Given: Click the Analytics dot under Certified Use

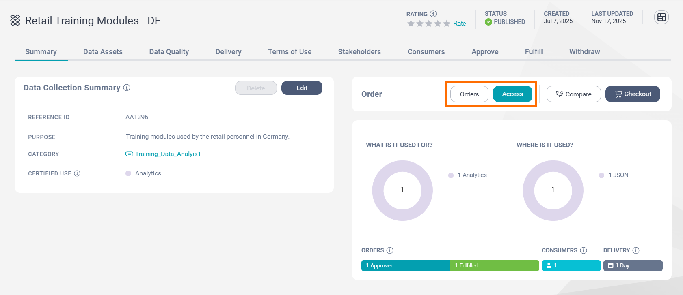Looking at the screenshot, I should pos(128,173).
